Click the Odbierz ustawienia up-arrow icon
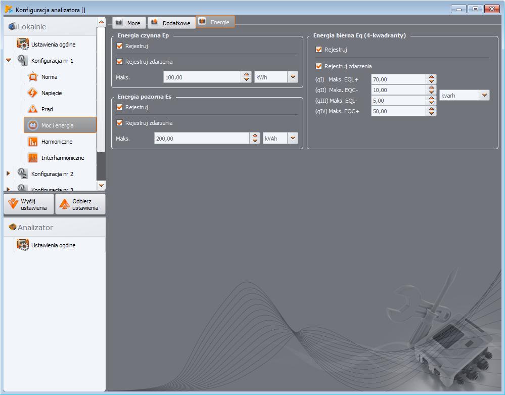 (x=64, y=204)
